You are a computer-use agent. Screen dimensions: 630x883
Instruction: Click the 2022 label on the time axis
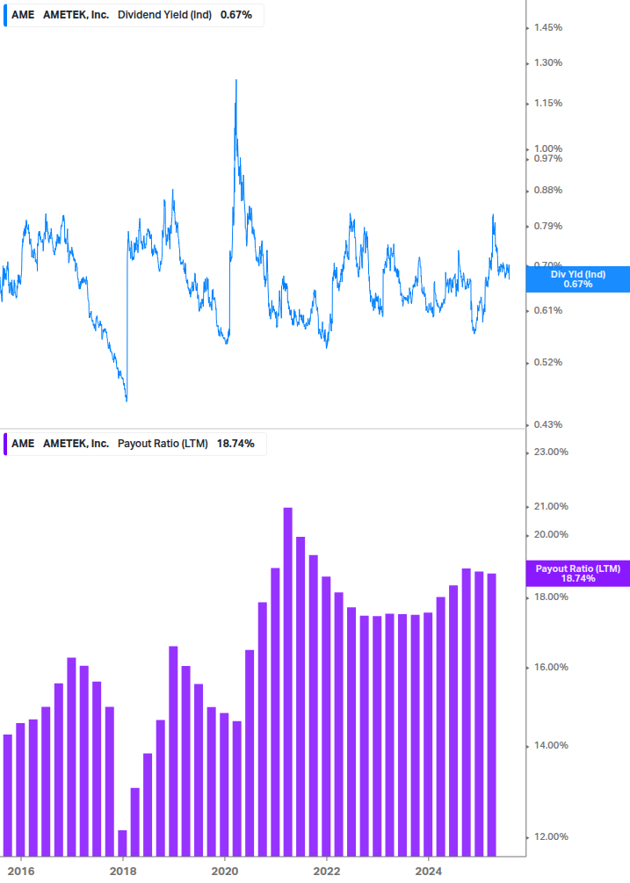327,872
